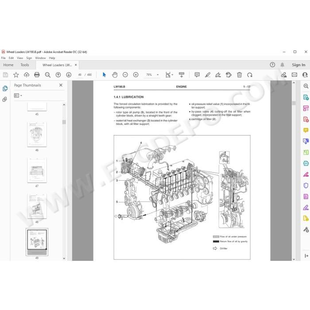The height and width of the screenshot is (310, 310).
Task: Close the Page Thumbnails panel
Action: [61, 85]
